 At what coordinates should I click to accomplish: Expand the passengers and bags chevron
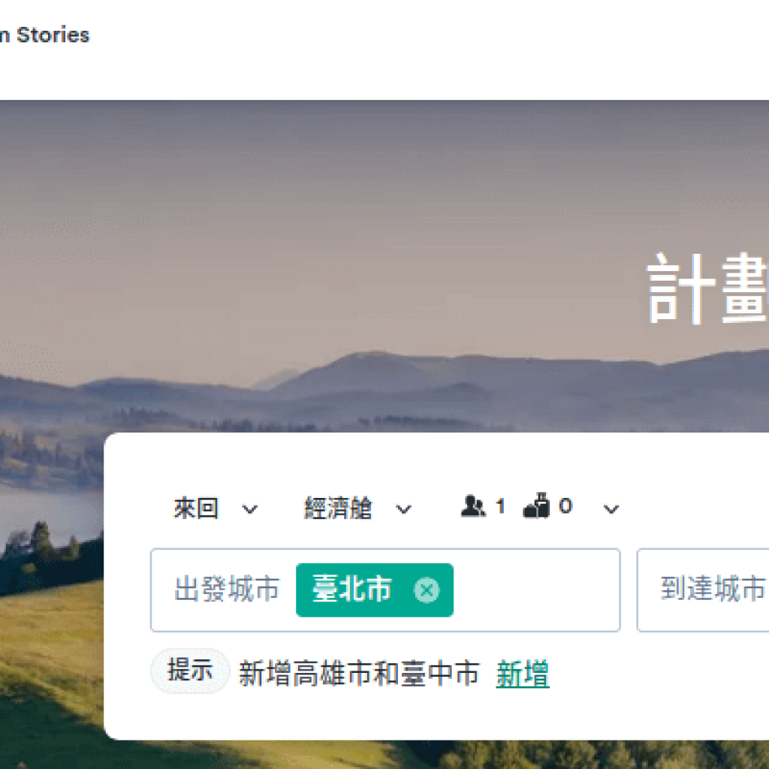[611, 510]
